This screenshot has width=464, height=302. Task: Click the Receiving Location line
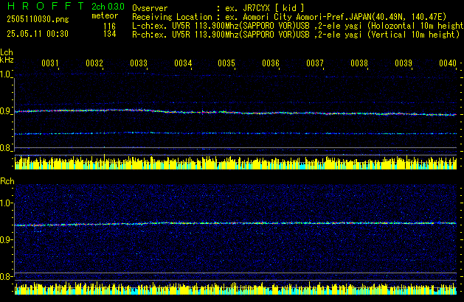click(289, 17)
